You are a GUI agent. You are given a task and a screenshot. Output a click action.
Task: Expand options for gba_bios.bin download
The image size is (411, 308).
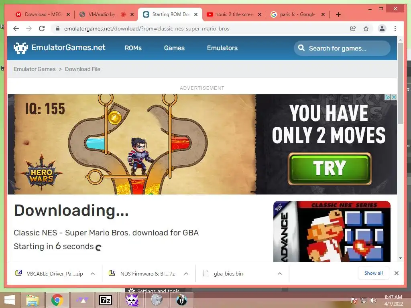[280, 274]
